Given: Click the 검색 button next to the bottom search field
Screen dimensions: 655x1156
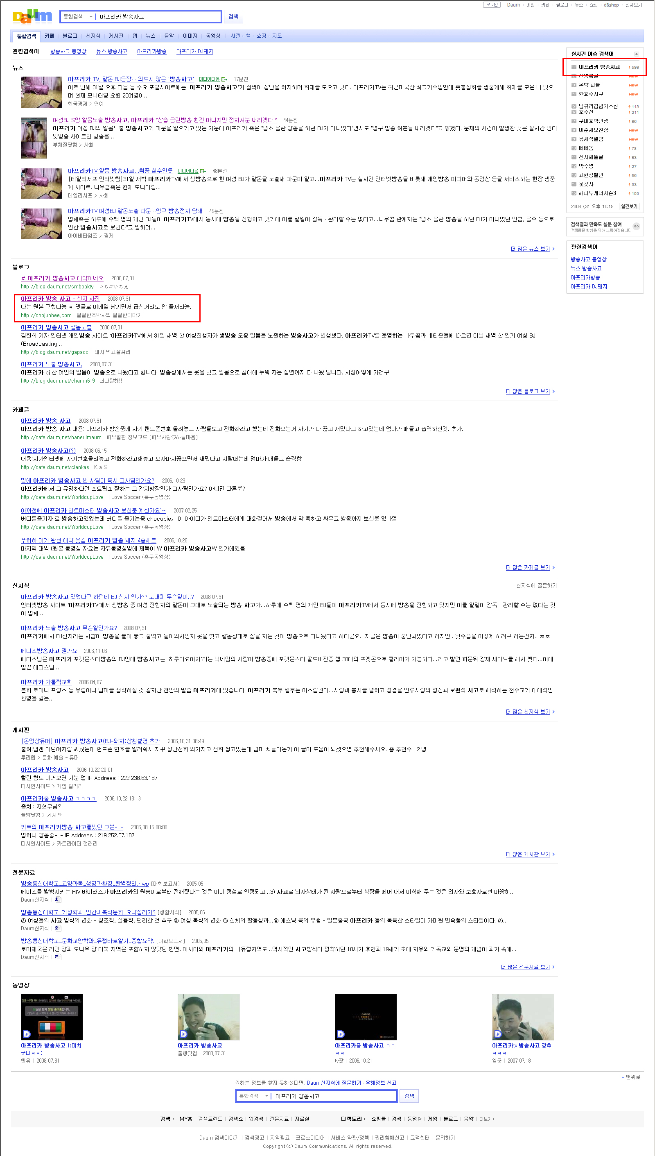Looking at the screenshot, I should (x=409, y=1096).
